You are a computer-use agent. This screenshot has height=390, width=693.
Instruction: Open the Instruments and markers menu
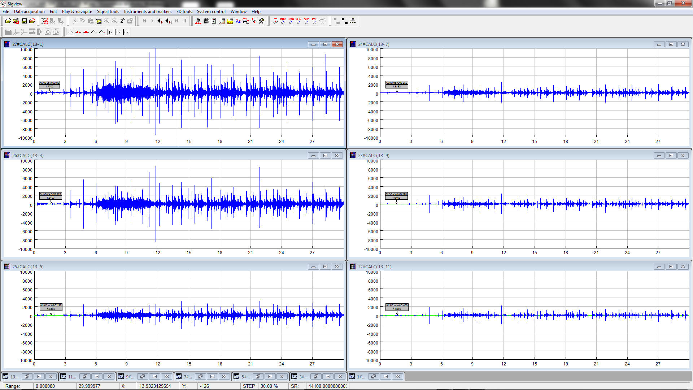[148, 12]
